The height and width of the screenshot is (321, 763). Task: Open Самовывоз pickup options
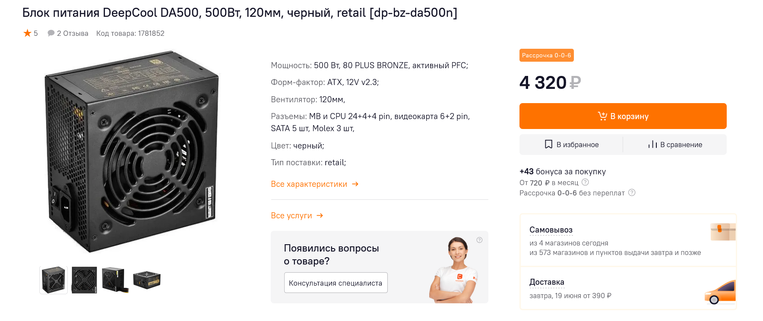tap(551, 230)
